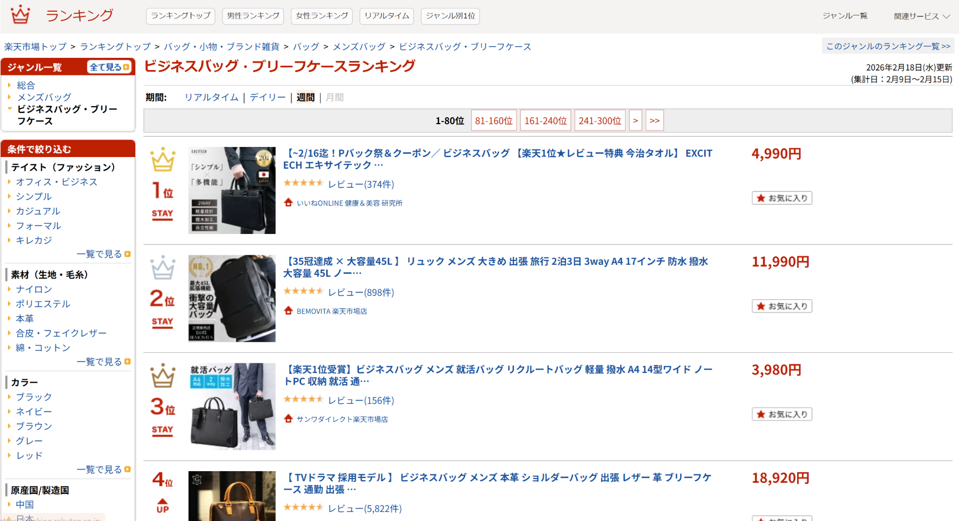Go to next page with single arrow
Screen dimensions: 959x521
point(636,121)
